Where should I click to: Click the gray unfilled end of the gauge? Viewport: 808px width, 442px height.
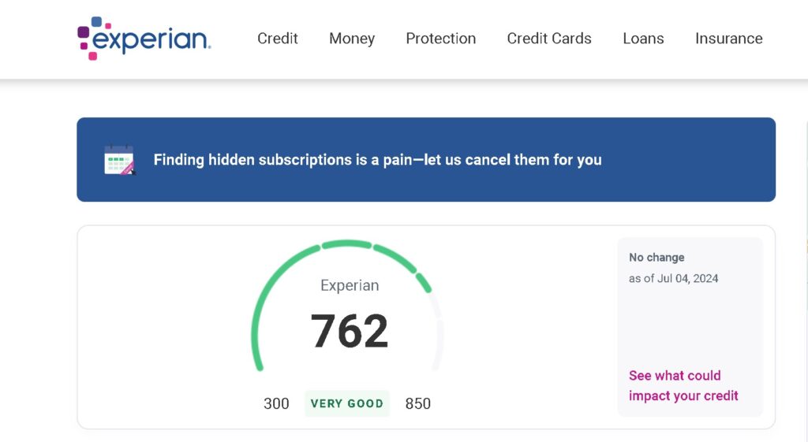tap(438, 331)
